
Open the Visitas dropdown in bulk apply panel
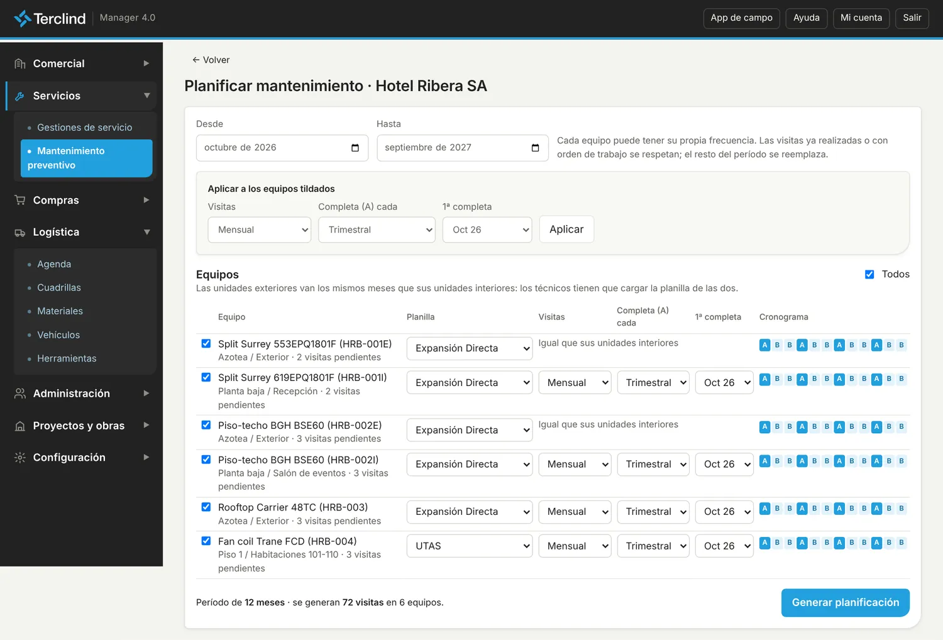pos(260,230)
